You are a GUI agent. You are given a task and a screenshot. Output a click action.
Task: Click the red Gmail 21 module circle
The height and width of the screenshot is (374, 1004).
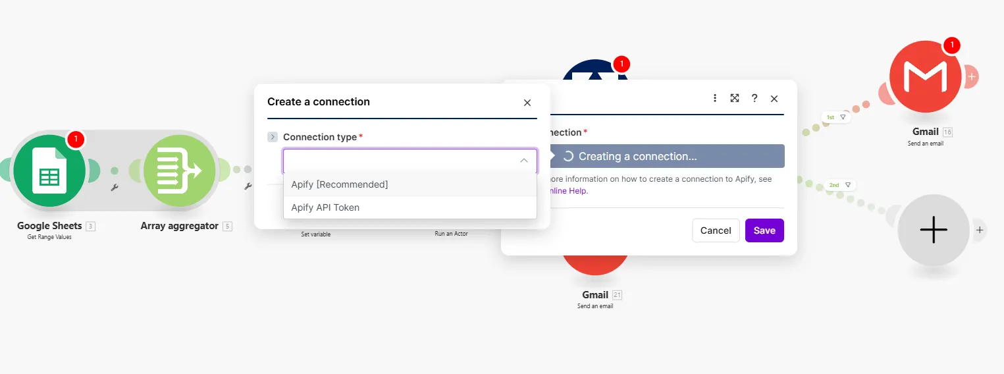(595, 265)
